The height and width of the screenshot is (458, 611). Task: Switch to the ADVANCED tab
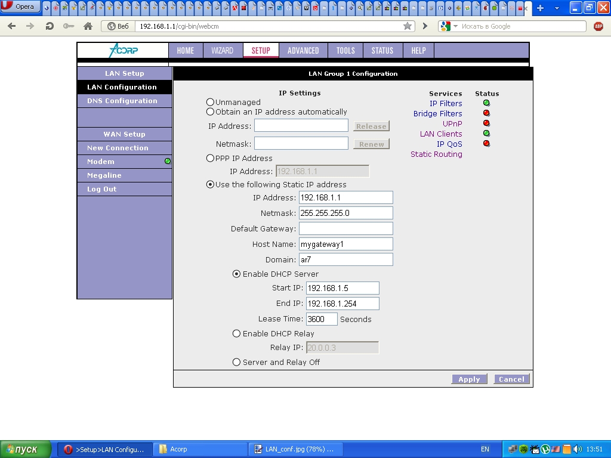click(303, 51)
